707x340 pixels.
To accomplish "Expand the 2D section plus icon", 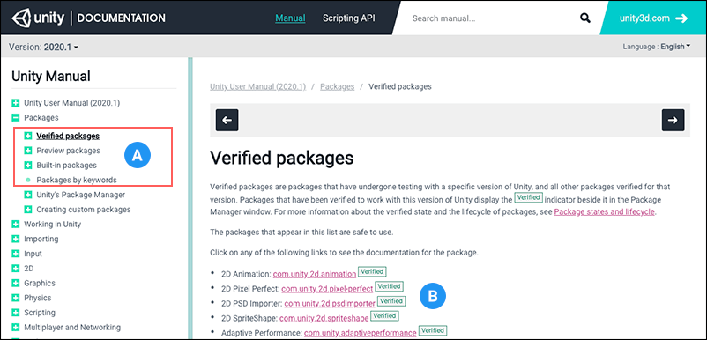I will (x=16, y=269).
